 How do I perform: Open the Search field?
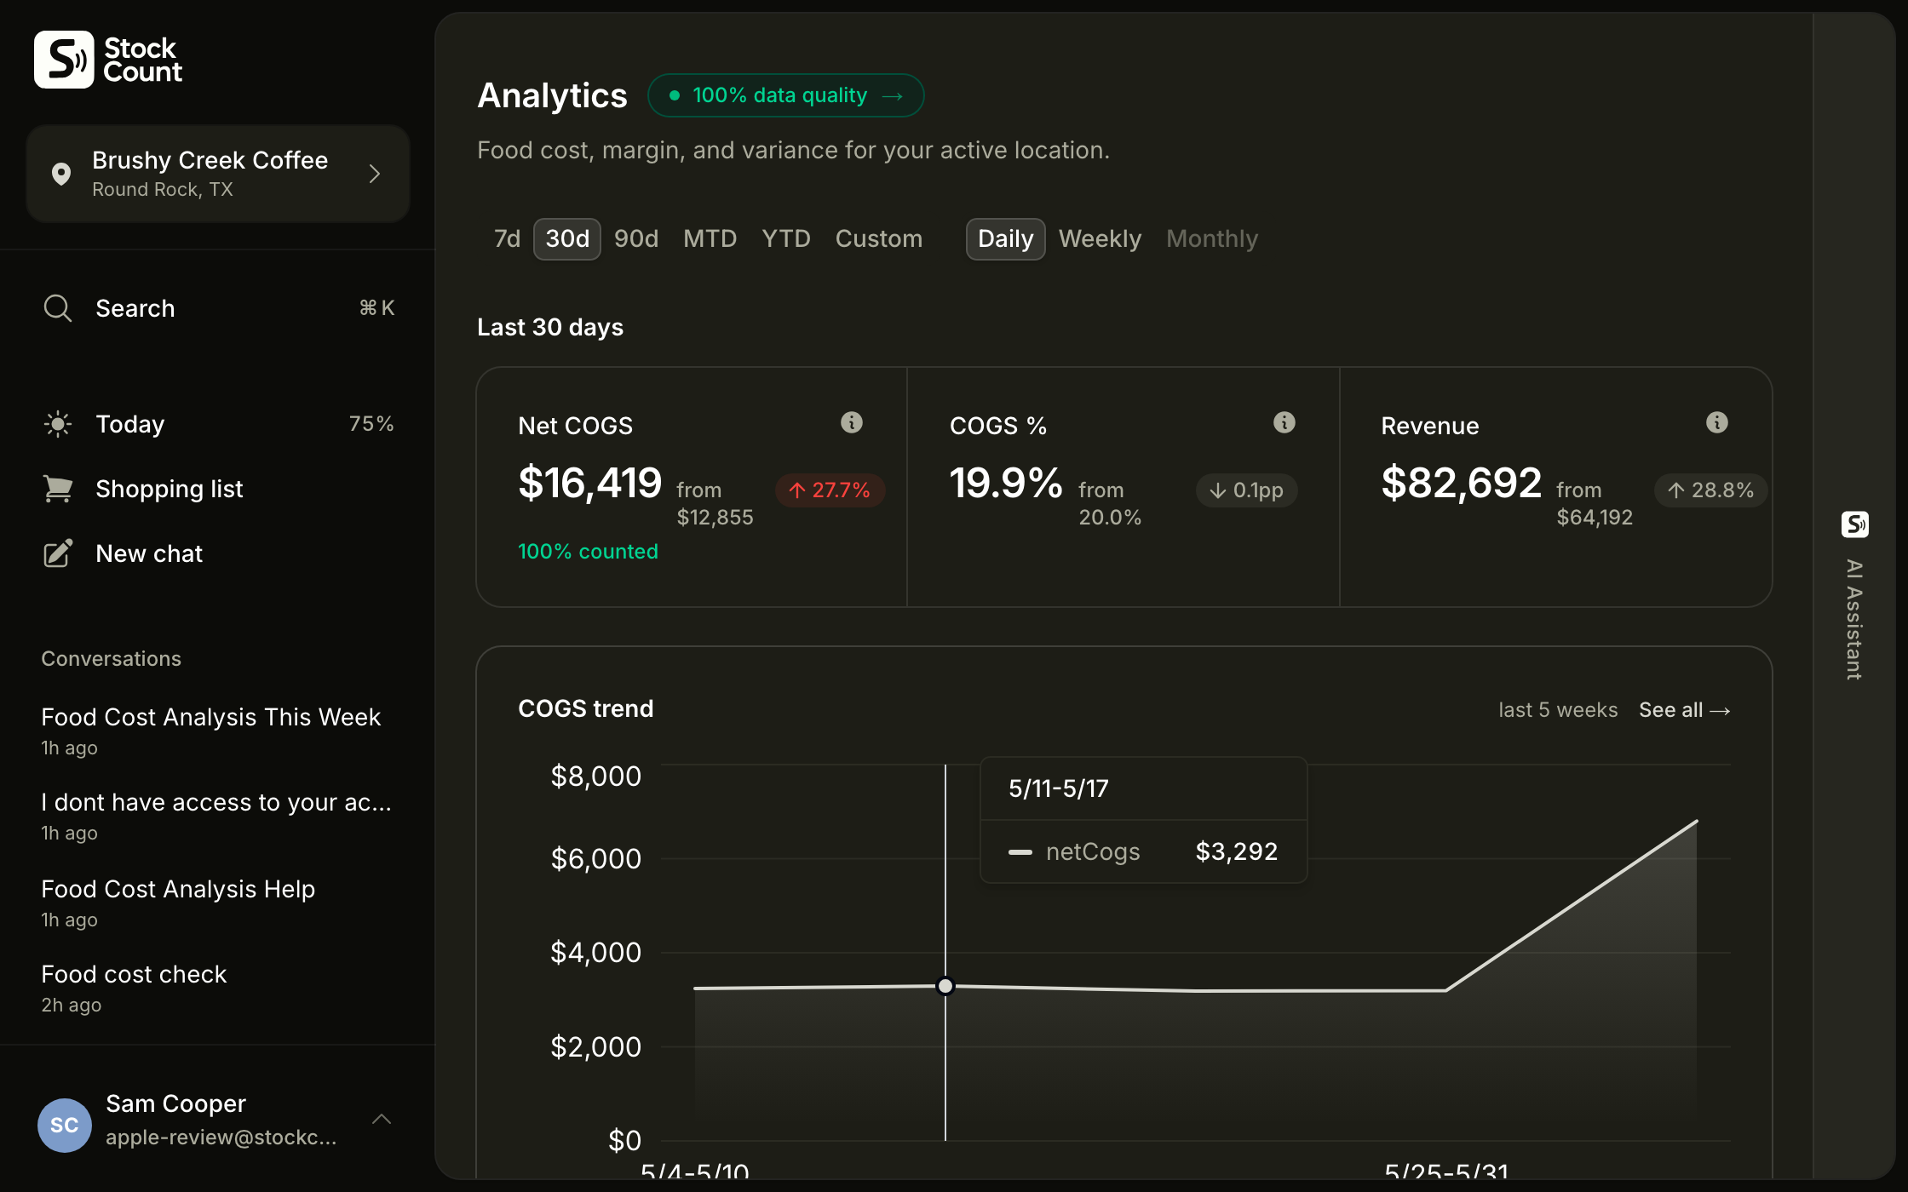pyautogui.click(x=218, y=308)
